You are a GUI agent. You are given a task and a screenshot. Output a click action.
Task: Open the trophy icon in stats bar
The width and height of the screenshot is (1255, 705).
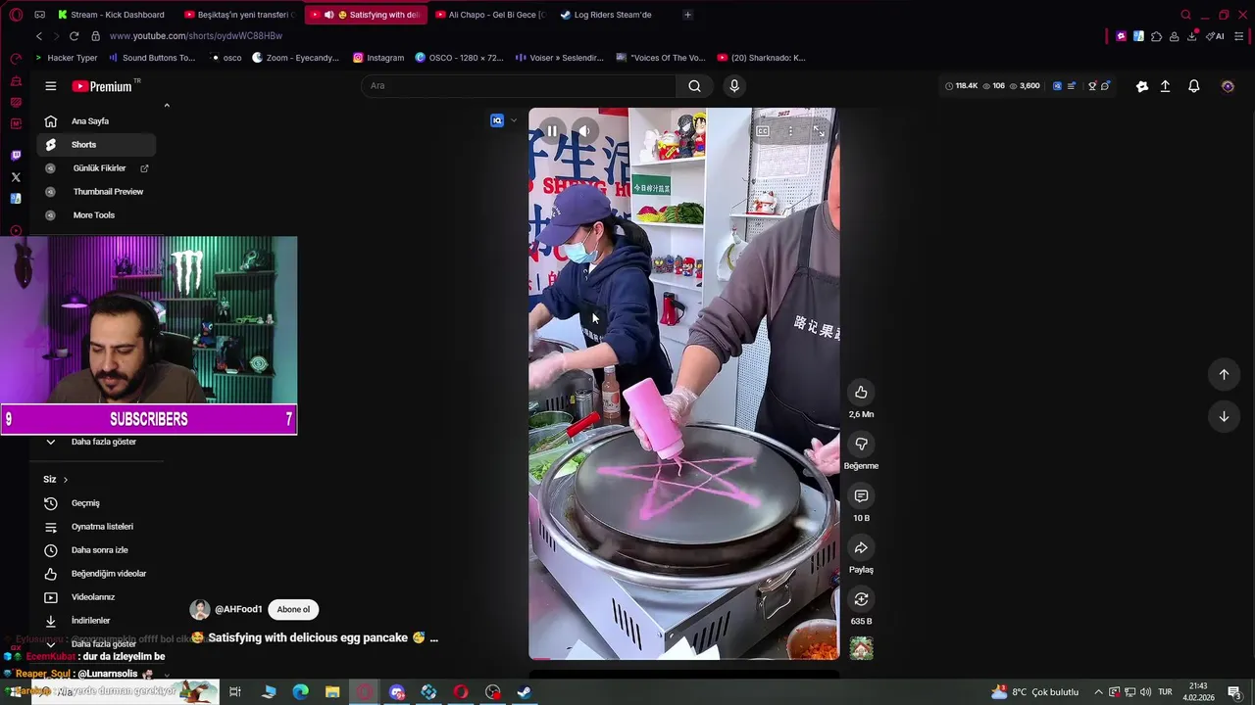[1092, 86]
